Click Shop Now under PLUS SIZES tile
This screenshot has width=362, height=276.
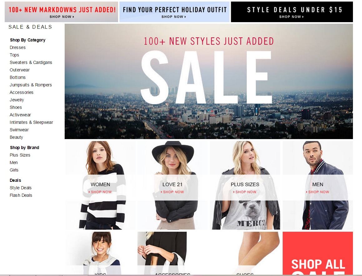[245, 192]
